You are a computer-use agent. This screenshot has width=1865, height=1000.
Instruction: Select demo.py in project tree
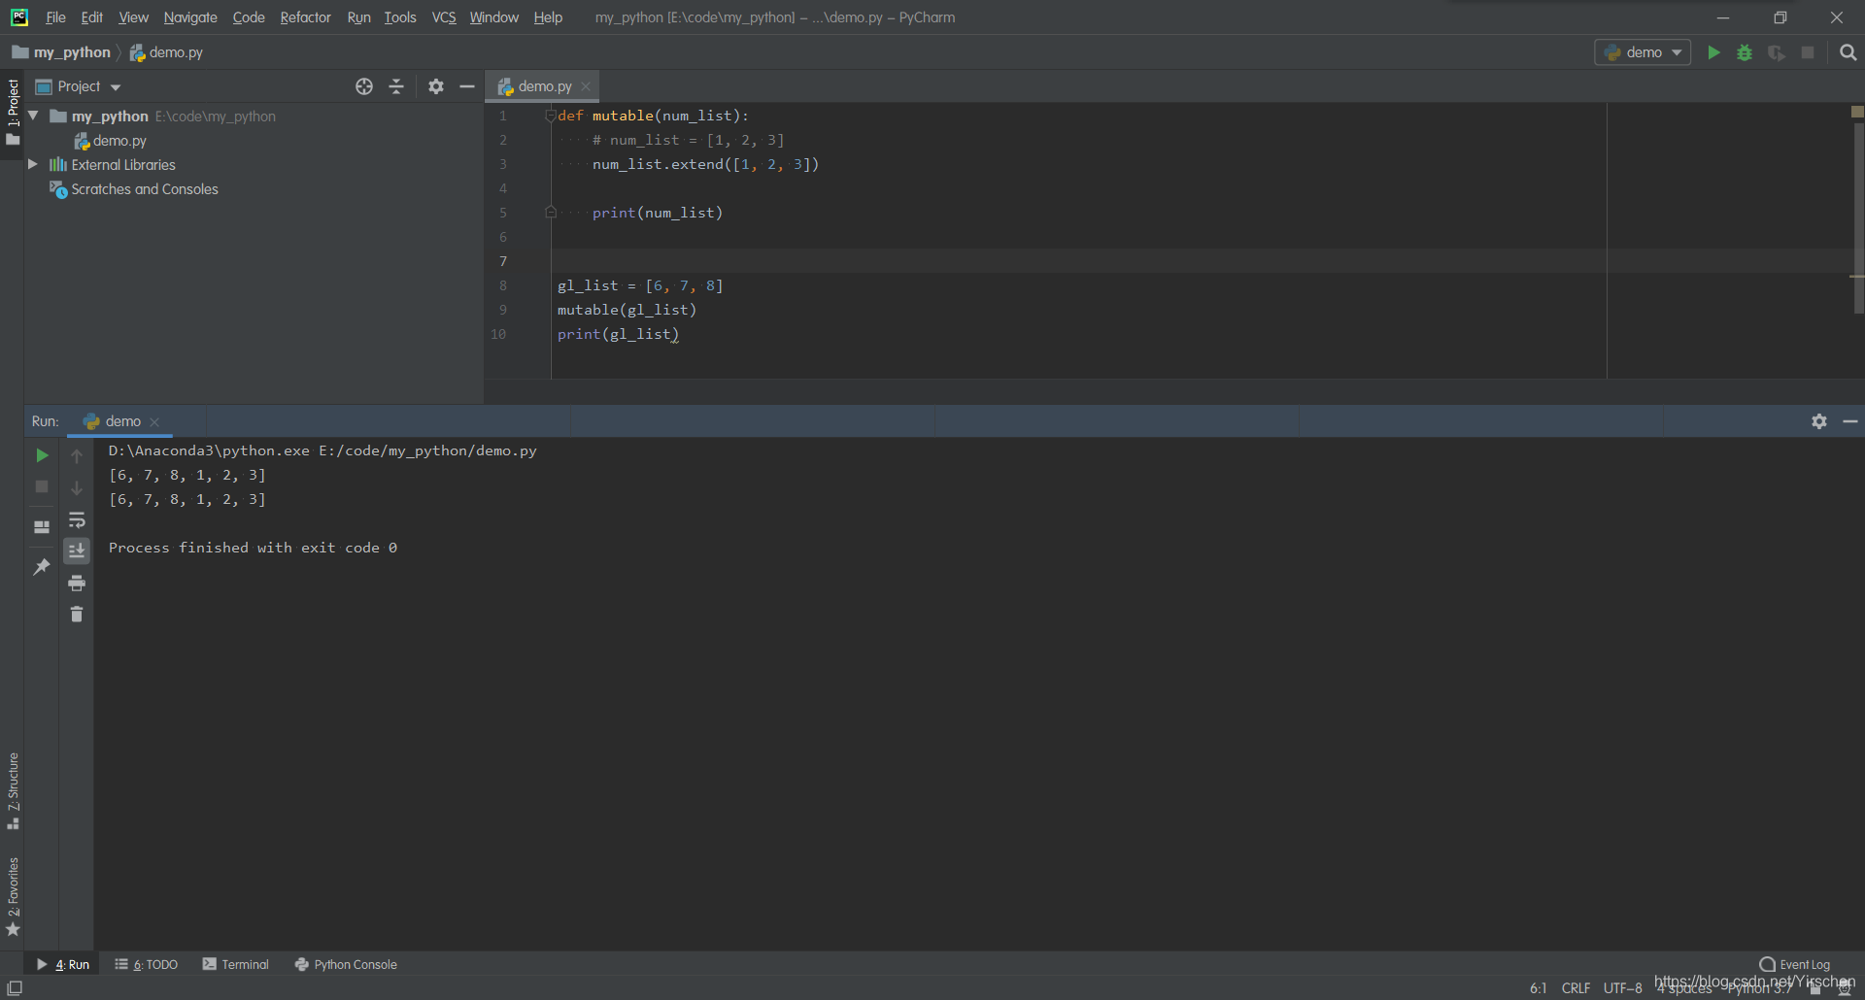(110, 141)
